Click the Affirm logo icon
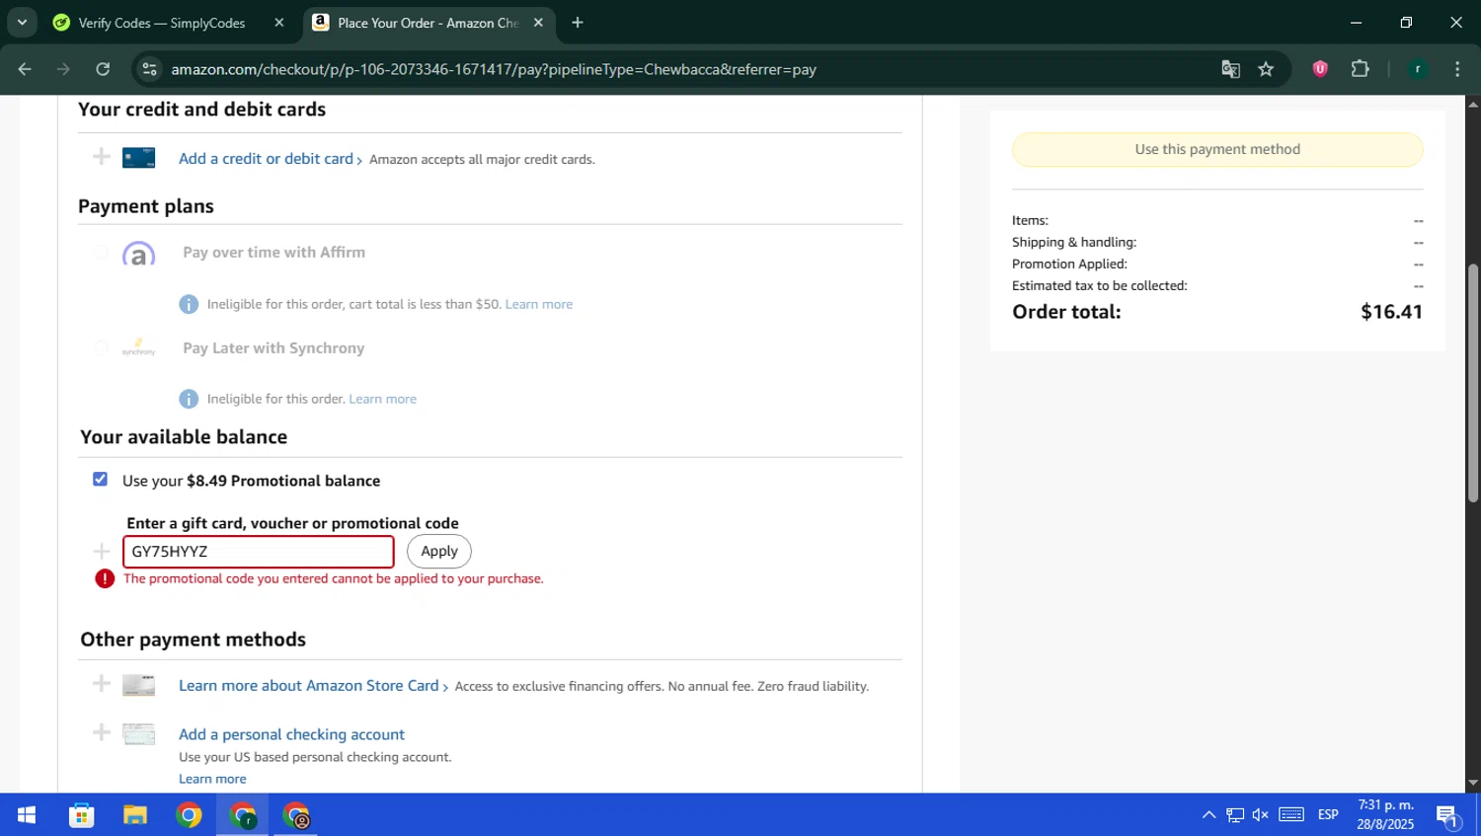This screenshot has height=836, width=1481. click(138, 255)
